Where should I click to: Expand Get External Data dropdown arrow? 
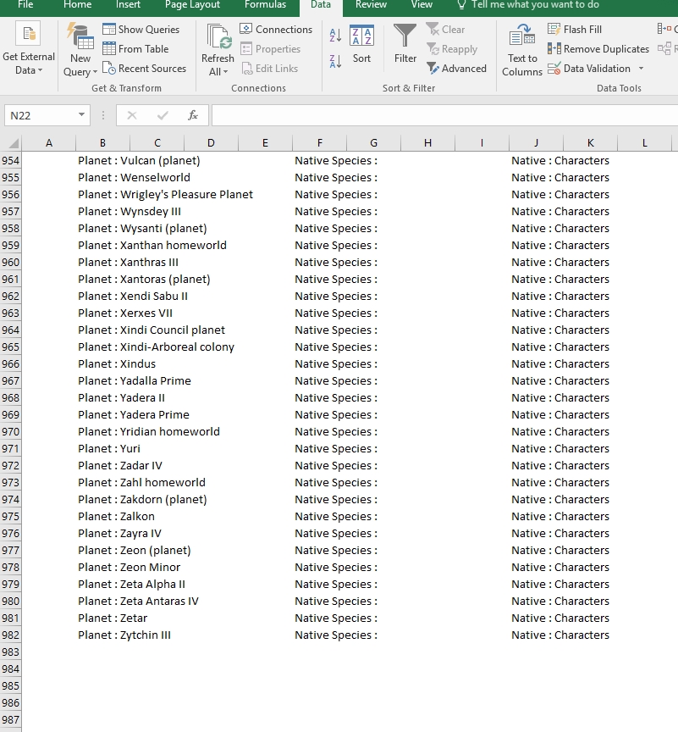[x=40, y=70]
